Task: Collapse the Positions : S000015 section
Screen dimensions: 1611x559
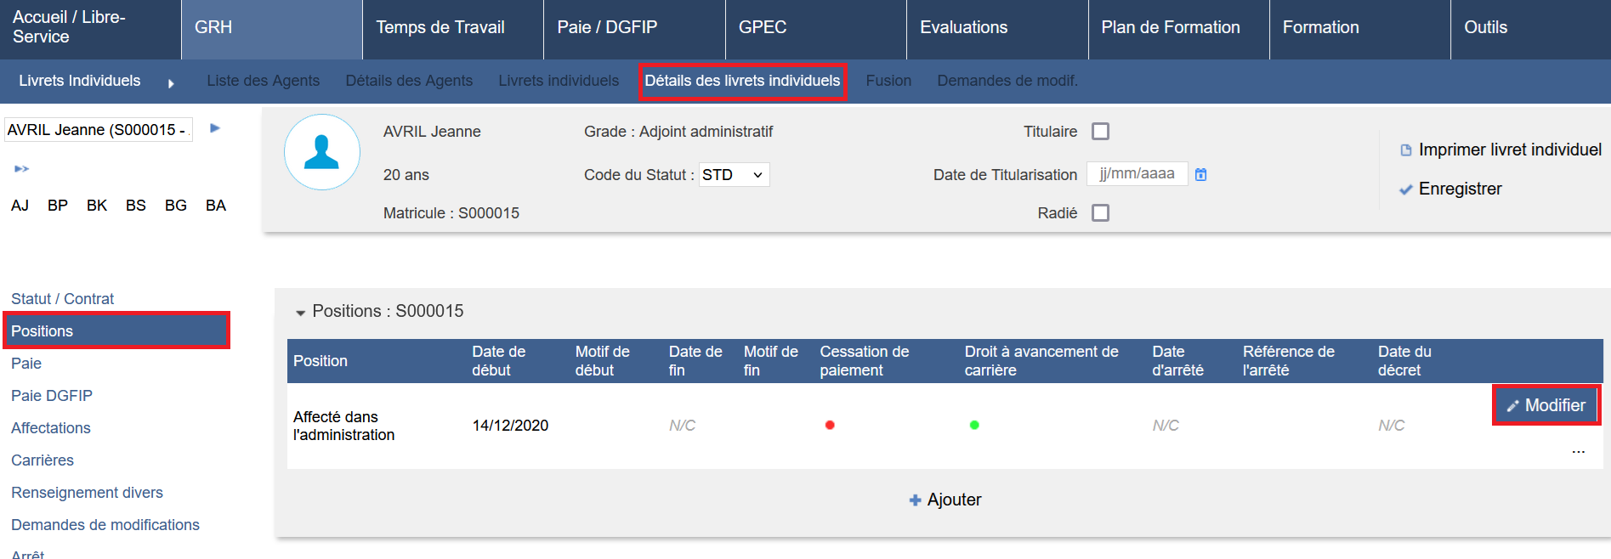Action: 300,313
